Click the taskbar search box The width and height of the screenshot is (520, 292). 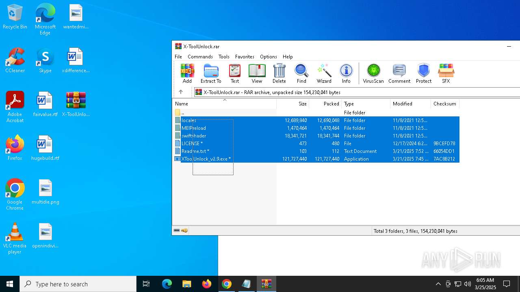(x=78, y=284)
